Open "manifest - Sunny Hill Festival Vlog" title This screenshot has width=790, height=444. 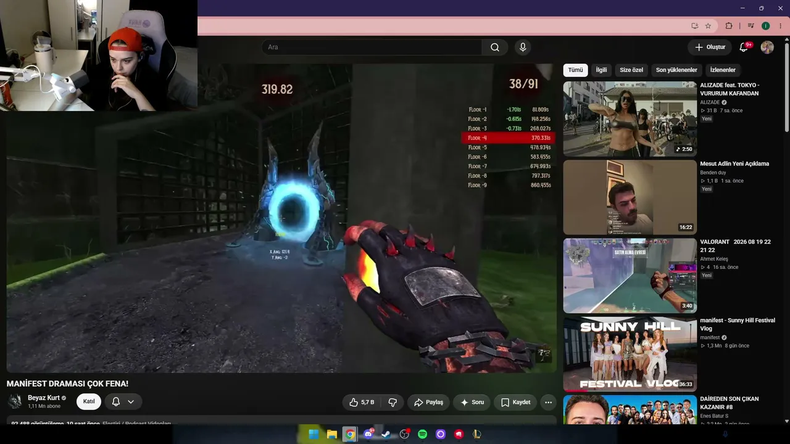[x=738, y=324]
